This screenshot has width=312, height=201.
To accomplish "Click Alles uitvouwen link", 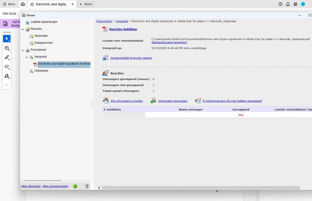I will point(31,186).
